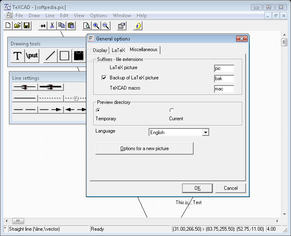Select the Text tool T icon

(18, 56)
